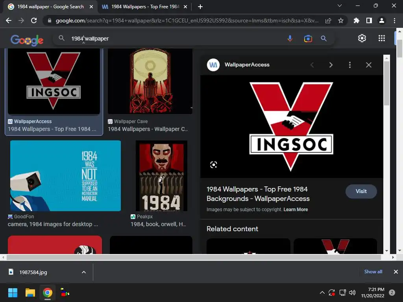This screenshot has height=302, width=403.
Task: Open GoodFon camera 1984 thumbnail
Action: click(66, 176)
